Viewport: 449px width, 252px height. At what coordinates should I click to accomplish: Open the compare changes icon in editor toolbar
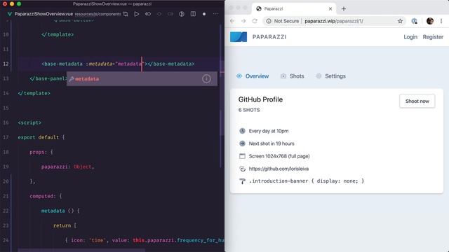pyautogui.click(x=126, y=14)
